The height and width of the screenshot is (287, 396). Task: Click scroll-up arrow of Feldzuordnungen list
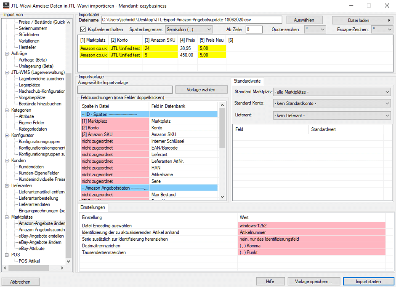pos(222,105)
